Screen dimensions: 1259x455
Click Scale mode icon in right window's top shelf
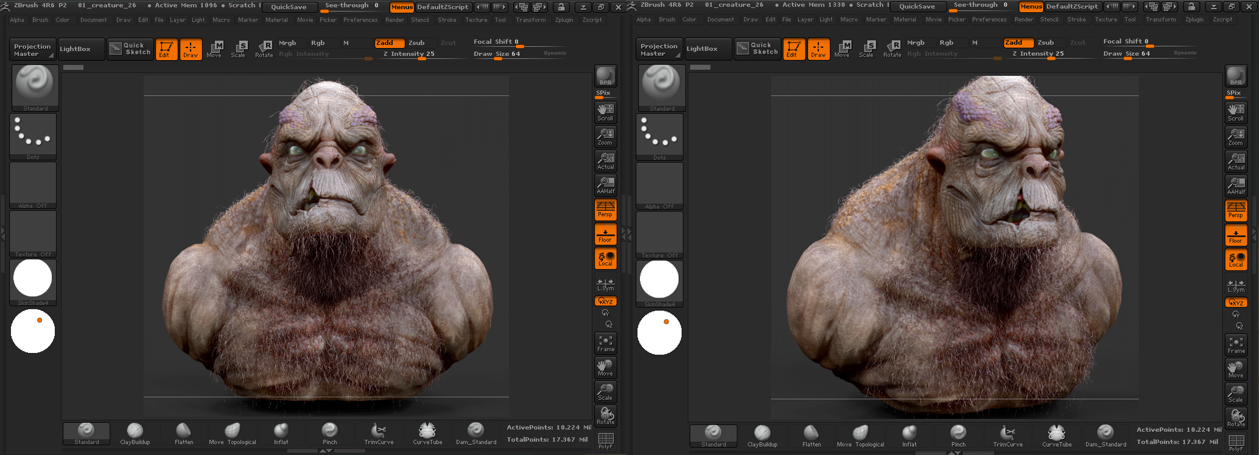866,49
